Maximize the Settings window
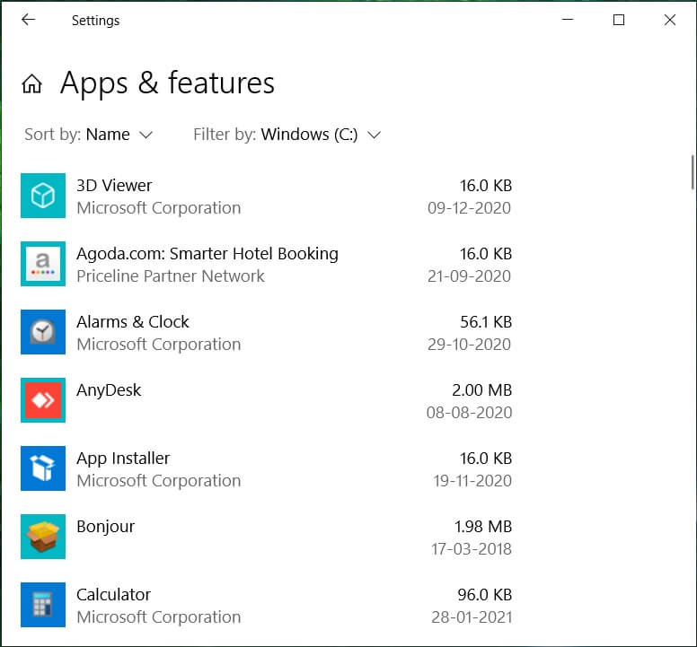697x647 pixels. pos(618,20)
